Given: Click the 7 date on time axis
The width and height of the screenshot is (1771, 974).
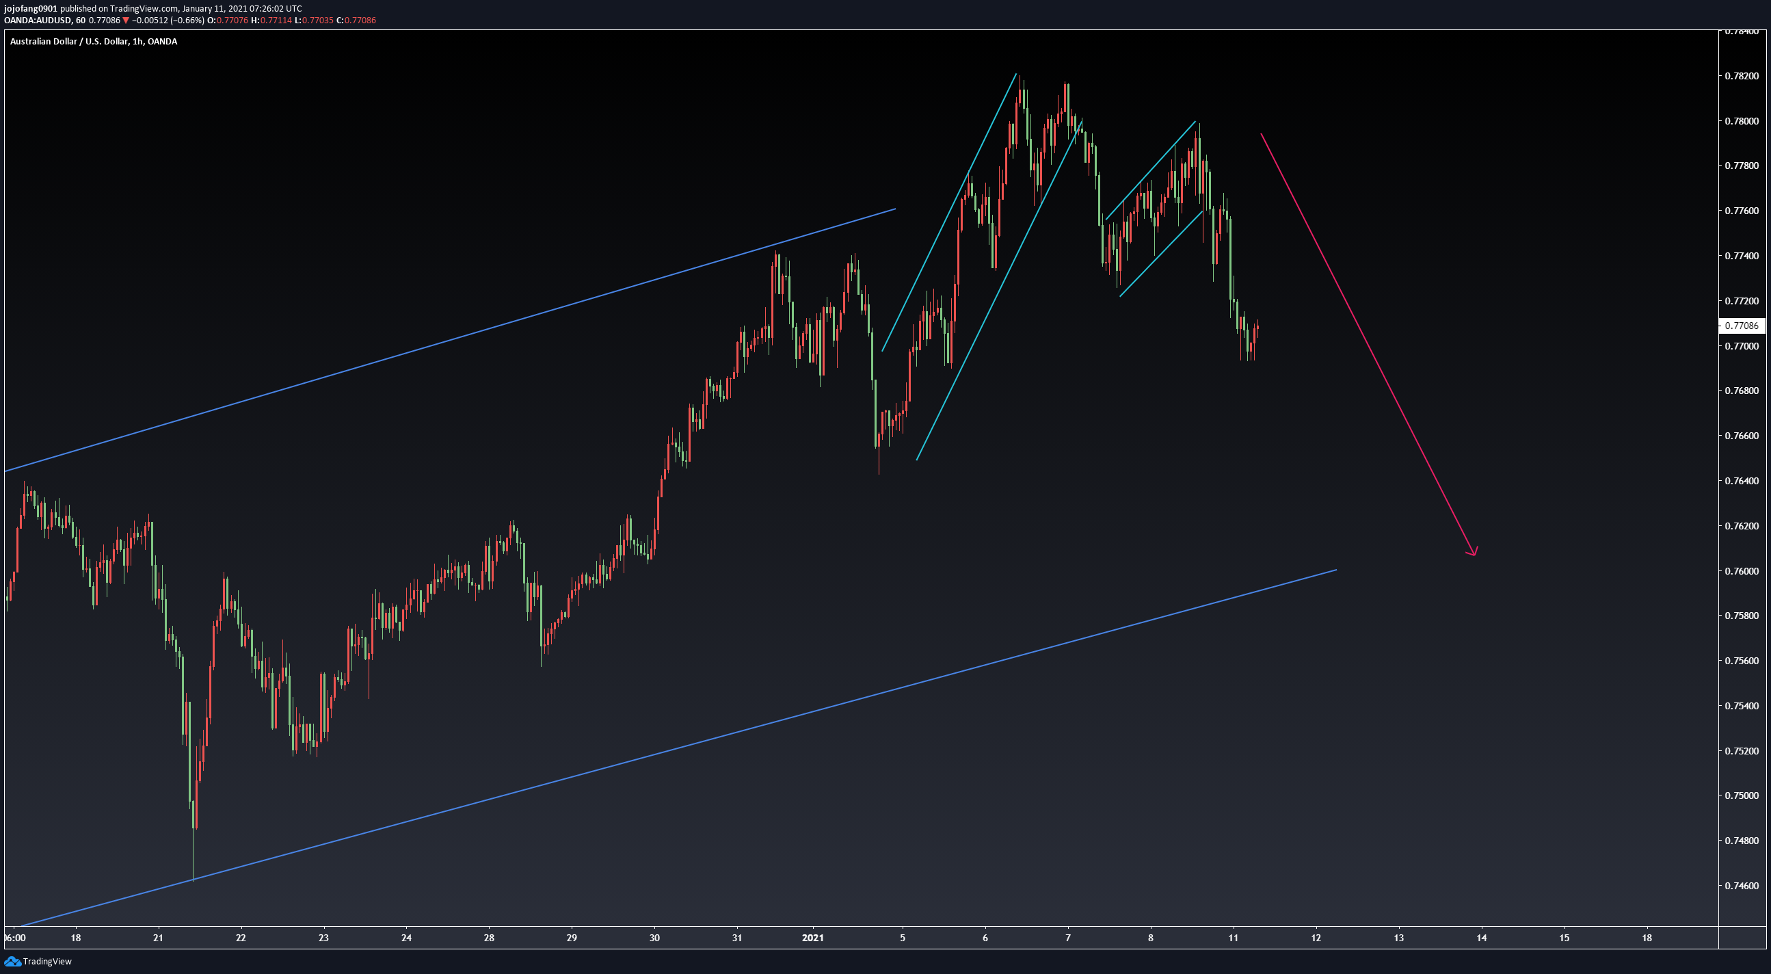Looking at the screenshot, I should 1067,938.
